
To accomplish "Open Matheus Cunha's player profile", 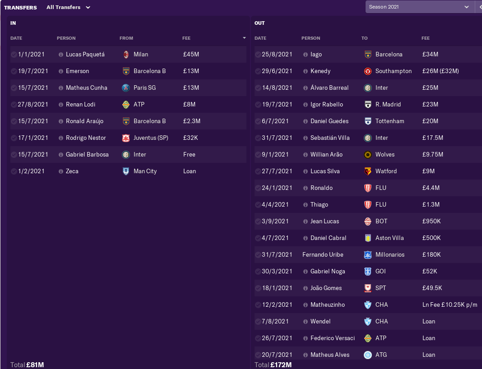I will (87, 88).
